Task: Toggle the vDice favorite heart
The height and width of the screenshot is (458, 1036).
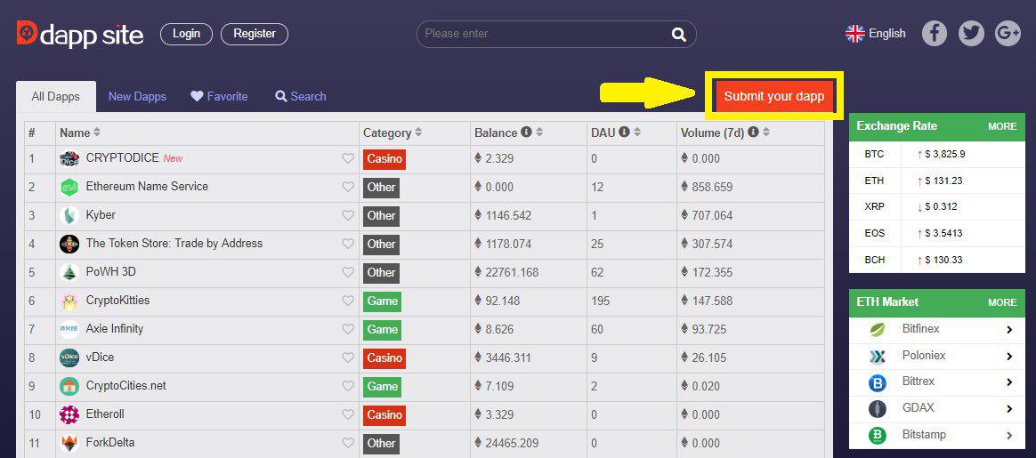Action: [x=348, y=357]
